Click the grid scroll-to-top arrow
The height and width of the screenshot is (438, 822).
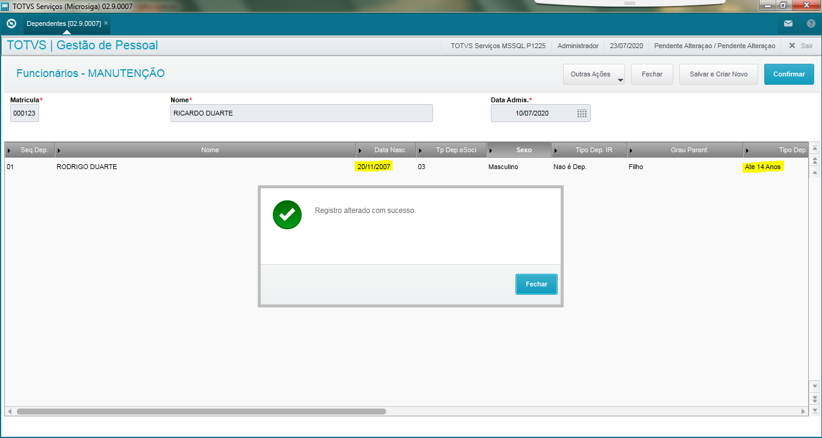[815, 148]
